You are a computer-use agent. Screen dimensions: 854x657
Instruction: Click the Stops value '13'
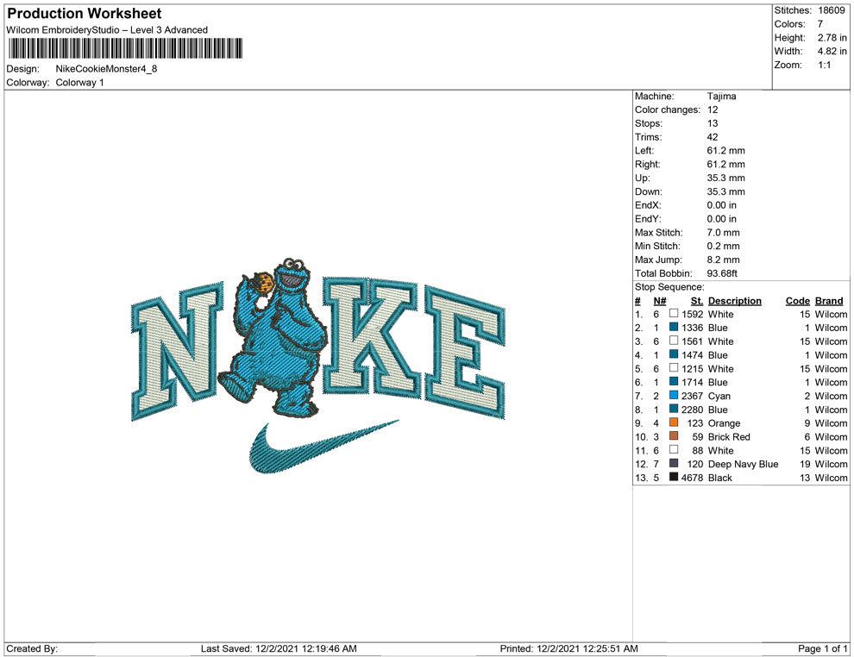tap(713, 123)
